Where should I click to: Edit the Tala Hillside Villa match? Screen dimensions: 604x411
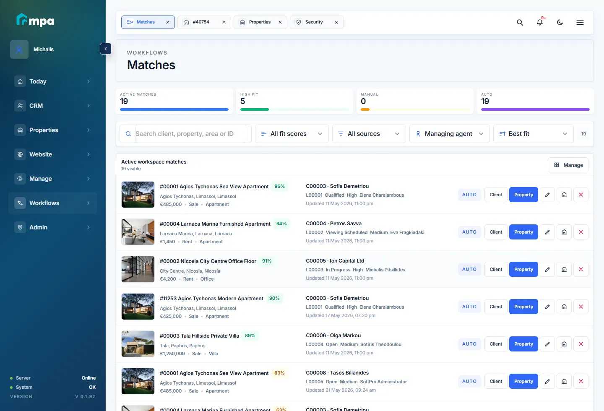547,344
